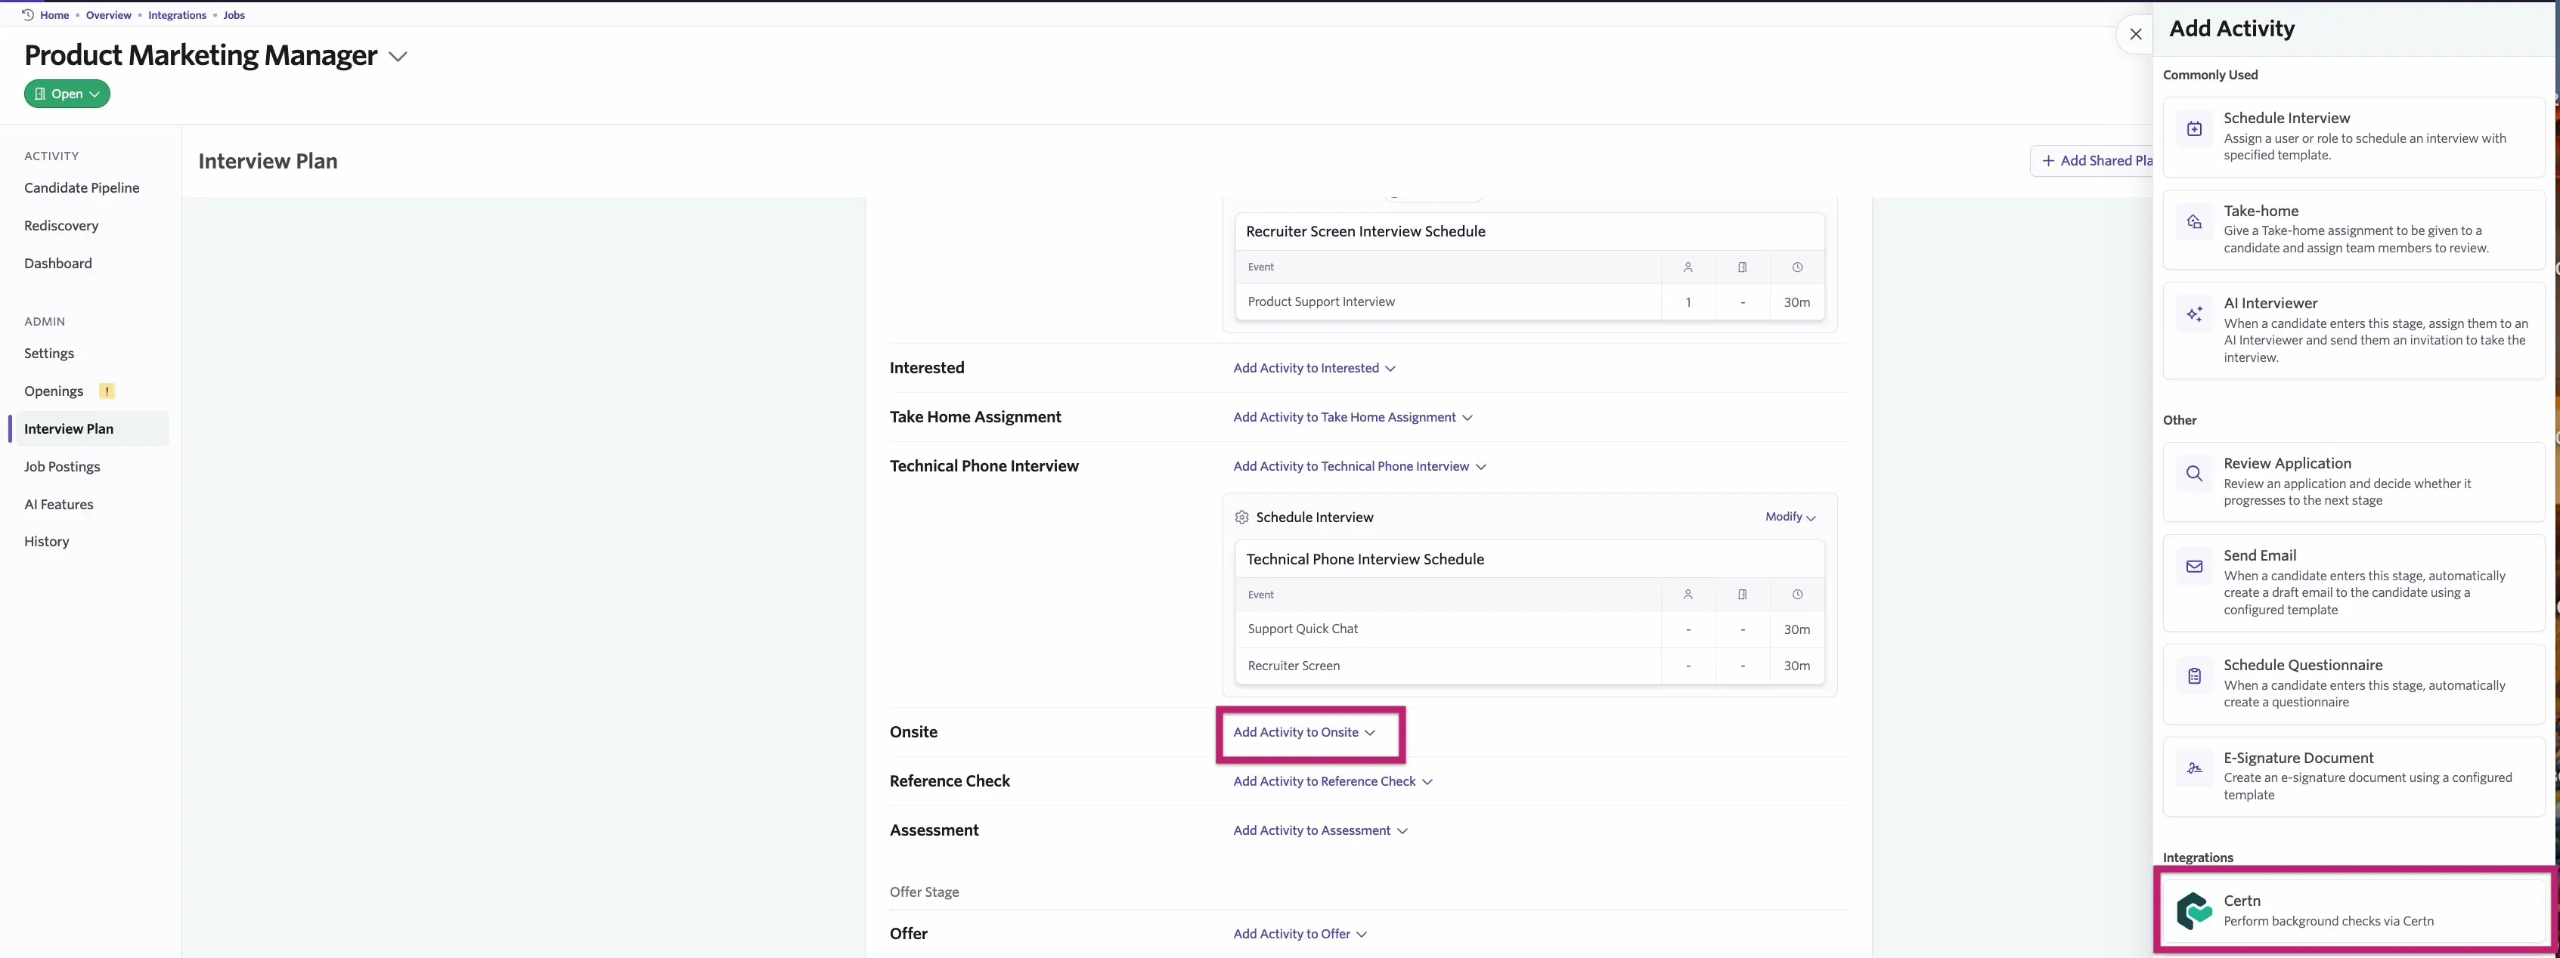Click the Schedule Questionnaire clipboard icon
Viewport: 2560px width, 958px height.
[2194, 676]
